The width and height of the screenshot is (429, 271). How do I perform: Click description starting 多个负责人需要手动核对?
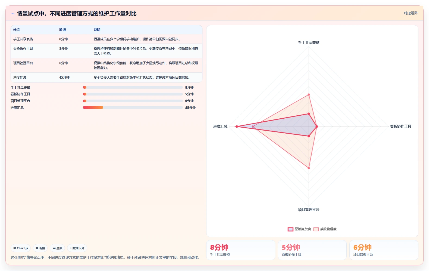[x=142, y=78]
